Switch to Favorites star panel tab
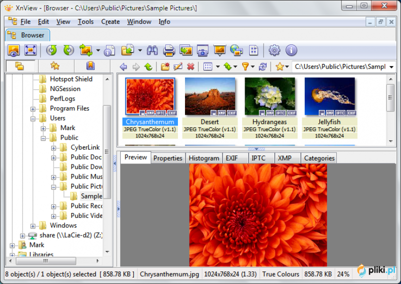The width and height of the screenshot is (401, 284). tap(55, 66)
